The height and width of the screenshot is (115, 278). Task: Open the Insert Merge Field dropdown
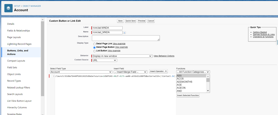click(x=130, y=72)
